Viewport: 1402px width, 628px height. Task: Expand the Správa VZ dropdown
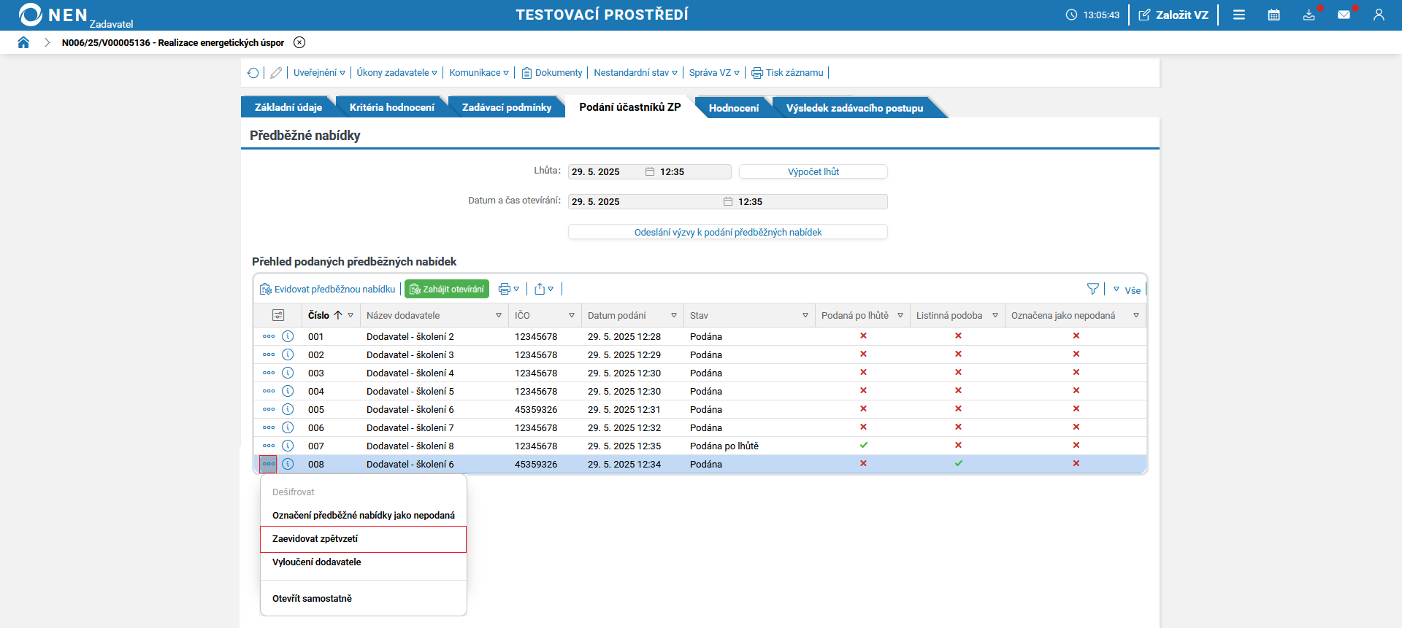pos(714,73)
